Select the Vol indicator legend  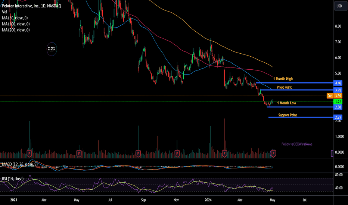point(4,12)
